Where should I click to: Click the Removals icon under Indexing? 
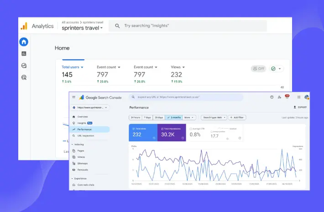pyautogui.click(x=74, y=170)
